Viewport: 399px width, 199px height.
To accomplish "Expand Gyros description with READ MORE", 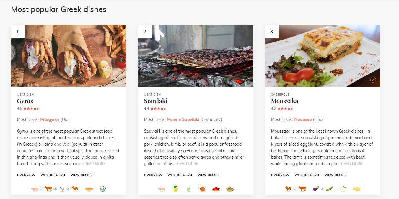I will tap(95, 164).
